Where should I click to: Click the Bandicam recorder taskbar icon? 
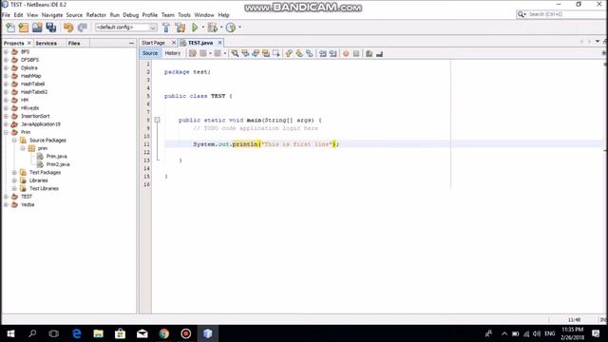click(x=186, y=333)
